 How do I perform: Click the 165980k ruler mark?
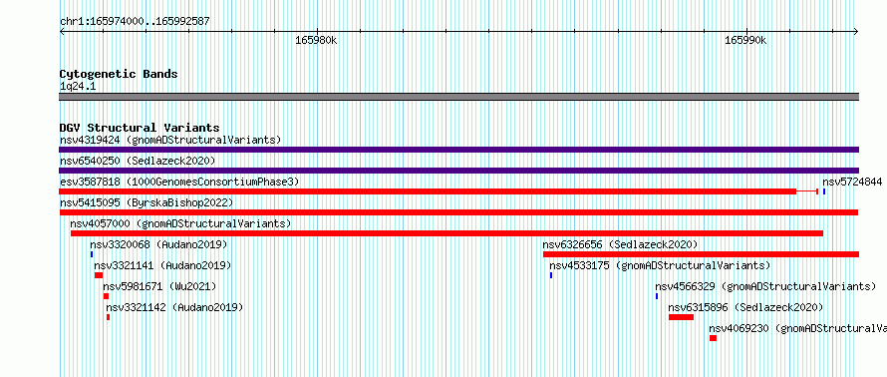(x=317, y=40)
